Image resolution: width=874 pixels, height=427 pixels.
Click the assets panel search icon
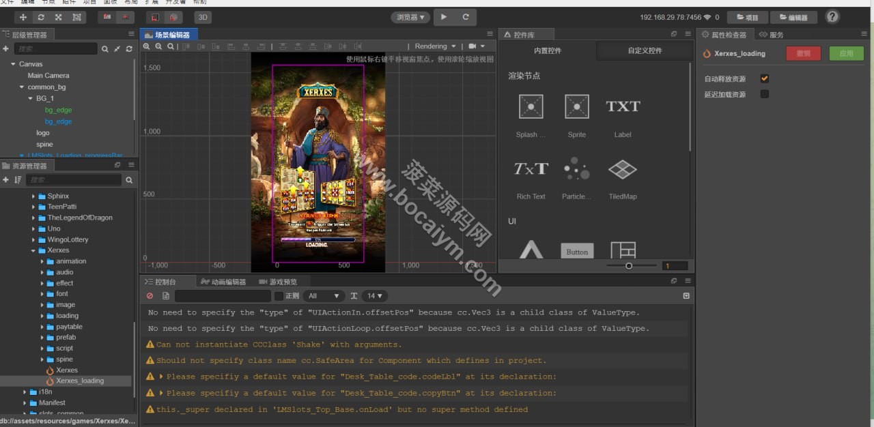pos(129,180)
